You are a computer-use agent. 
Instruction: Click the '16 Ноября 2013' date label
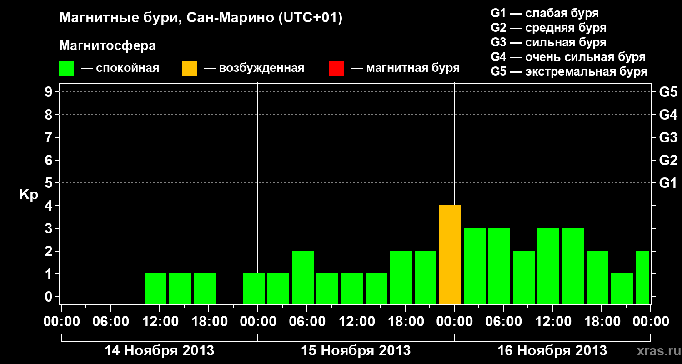(552, 350)
